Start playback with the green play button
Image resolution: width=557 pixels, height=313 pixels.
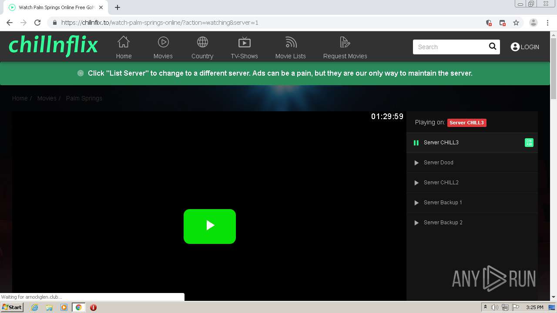click(x=210, y=226)
